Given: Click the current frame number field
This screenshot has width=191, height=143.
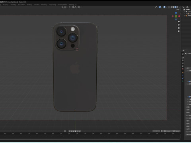Looking at the screenshot, I should (156, 131).
